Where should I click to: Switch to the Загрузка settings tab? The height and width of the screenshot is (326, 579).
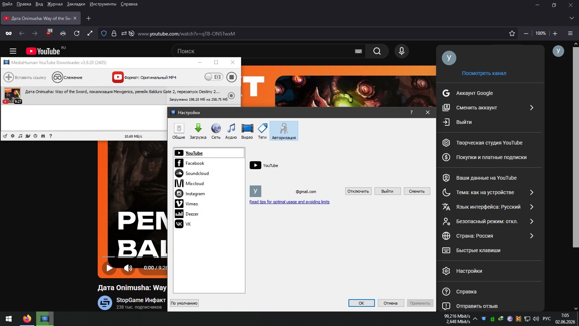point(198,131)
